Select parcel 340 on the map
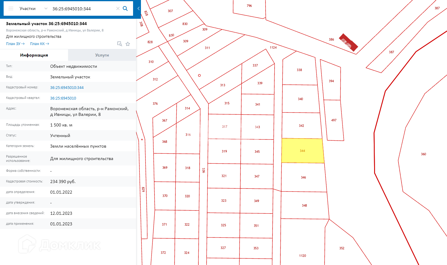 pyautogui.click(x=300, y=99)
